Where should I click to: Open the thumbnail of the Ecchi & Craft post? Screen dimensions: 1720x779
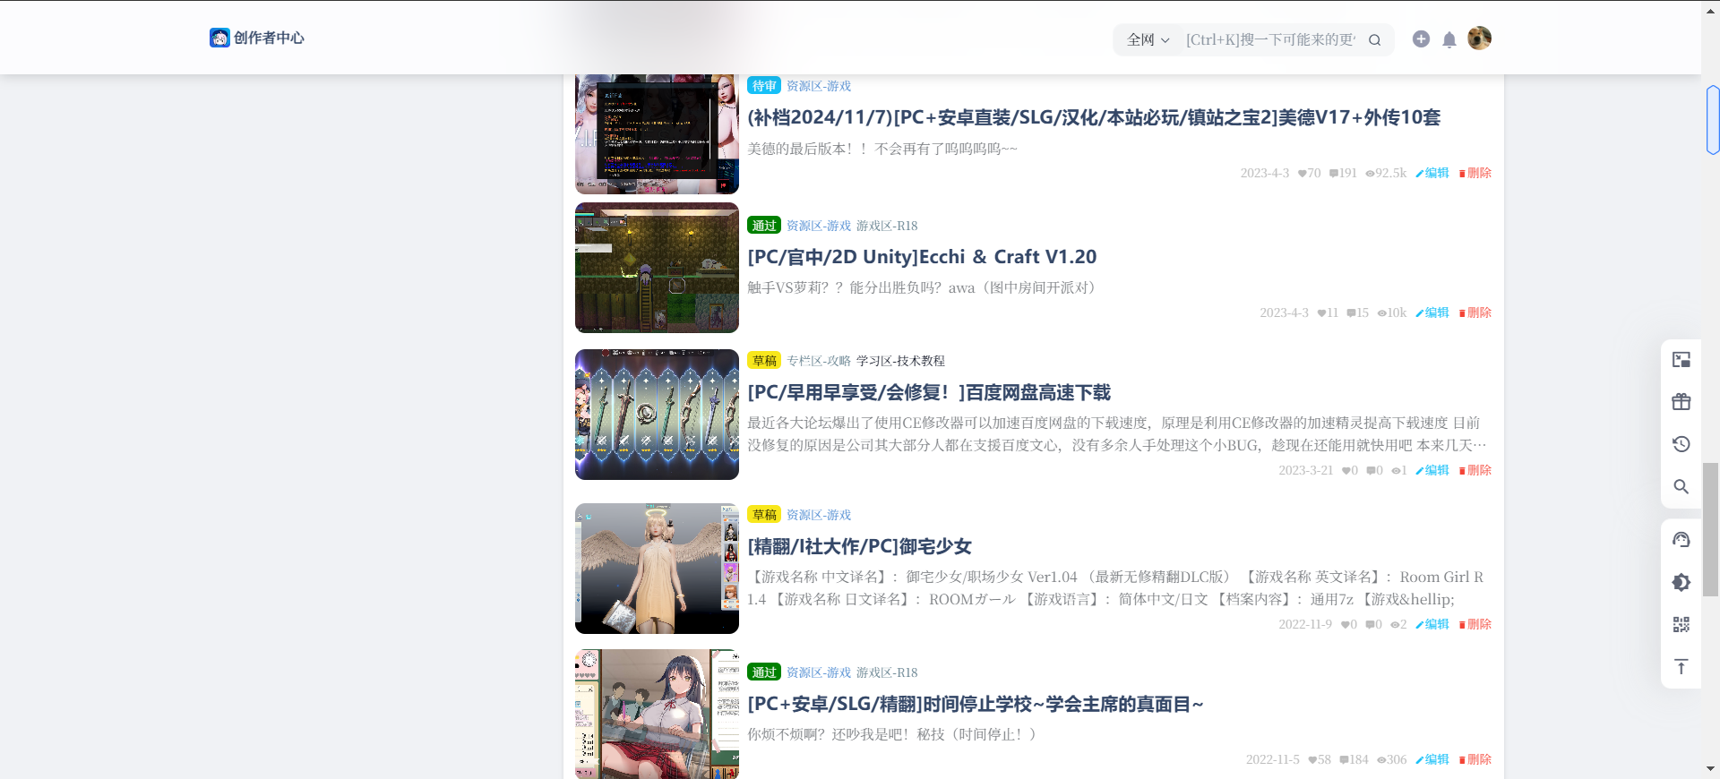pos(657,268)
